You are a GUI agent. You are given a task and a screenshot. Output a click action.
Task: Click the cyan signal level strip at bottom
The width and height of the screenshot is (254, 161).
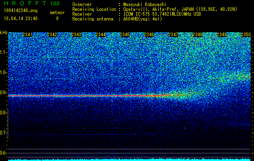point(130,159)
